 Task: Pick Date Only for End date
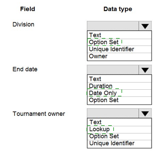pos(119,93)
